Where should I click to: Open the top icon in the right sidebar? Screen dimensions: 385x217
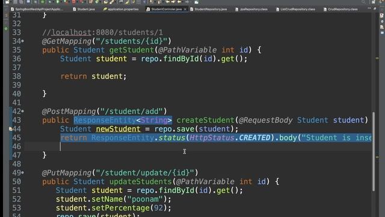[x=382, y=15]
